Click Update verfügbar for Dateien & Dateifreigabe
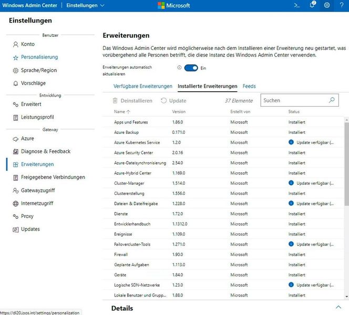 pos(315,204)
